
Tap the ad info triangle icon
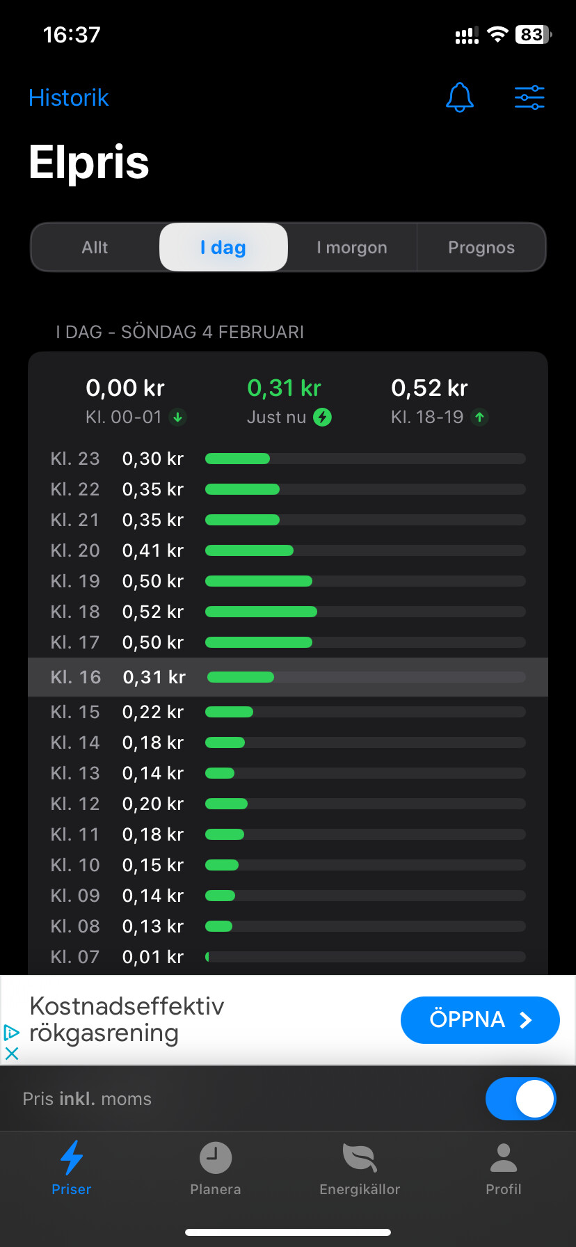click(12, 1032)
